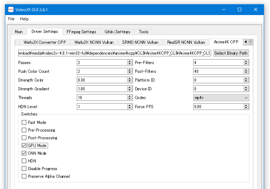Enable the Pre-Processing checkbox

[24, 130]
